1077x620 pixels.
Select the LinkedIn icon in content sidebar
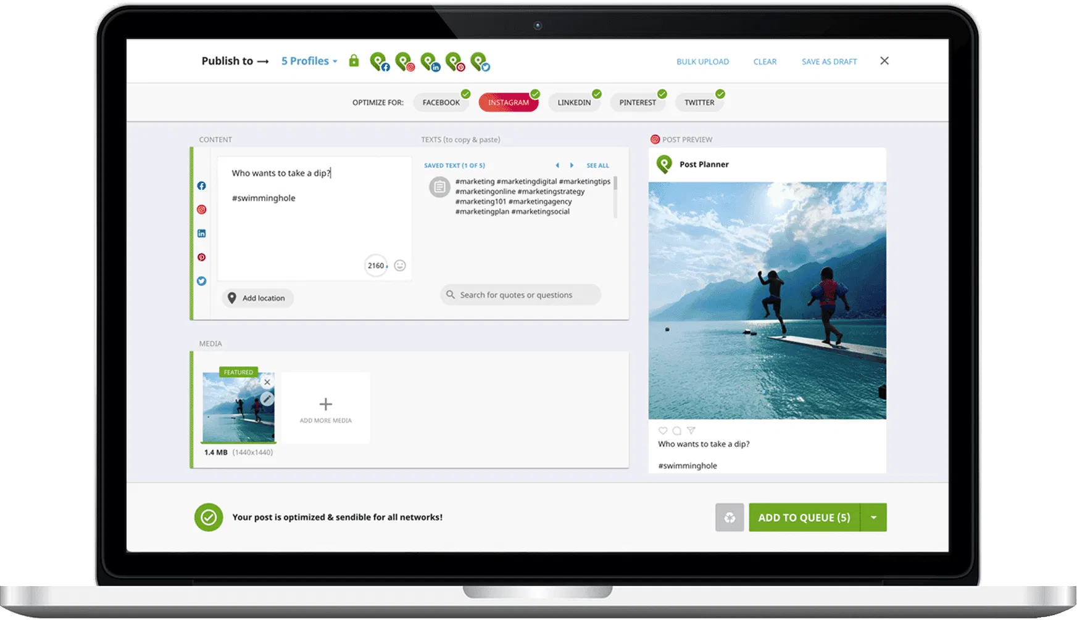click(201, 234)
